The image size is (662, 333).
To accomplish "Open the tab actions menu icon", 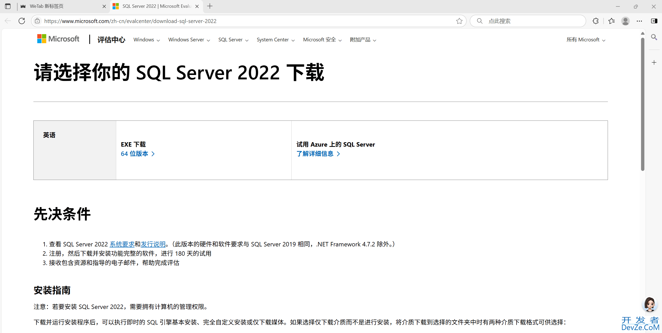I will tap(8, 6).
